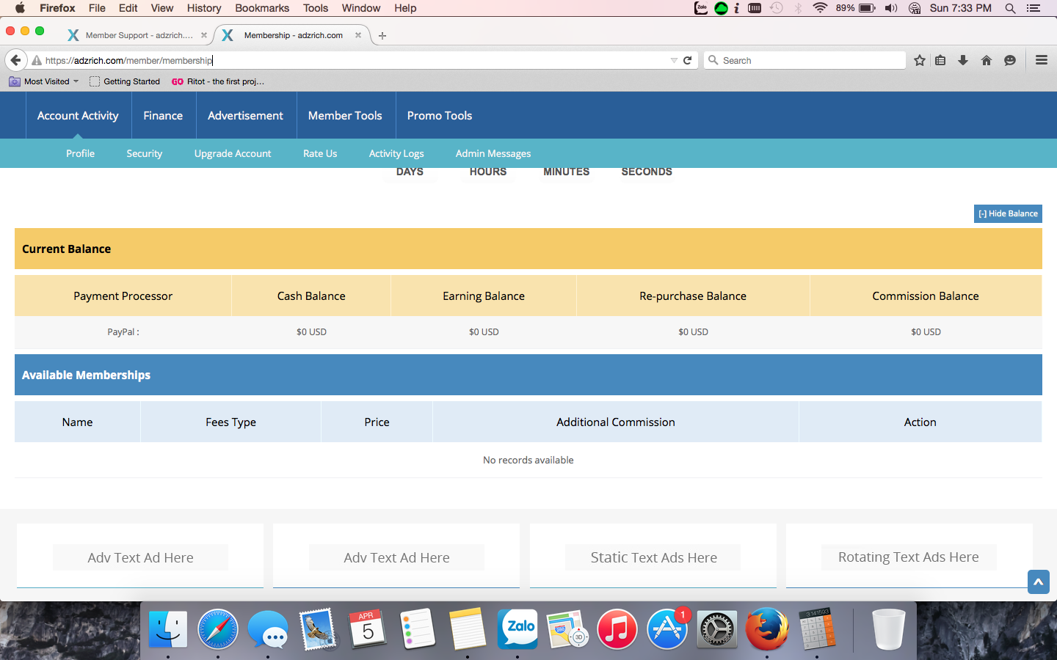Close the Member Support tab
This screenshot has height=660, width=1057.
[x=204, y=35]
